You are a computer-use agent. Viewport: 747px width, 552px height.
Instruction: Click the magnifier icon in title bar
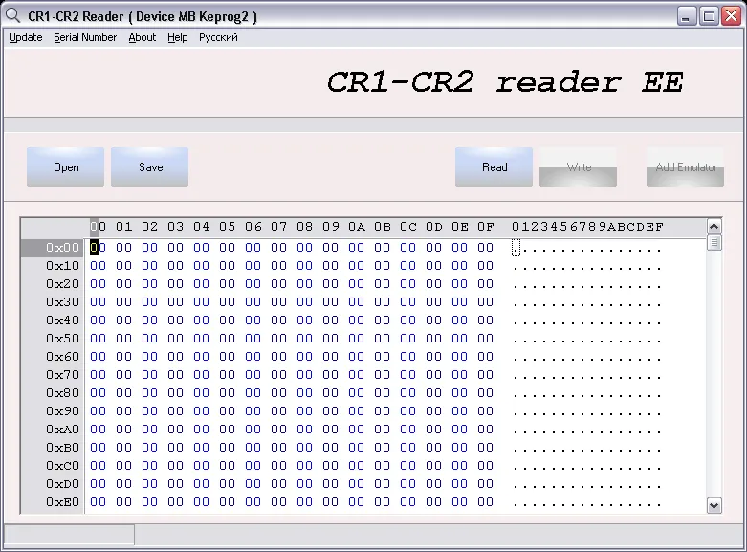click(x=12, y=15)
